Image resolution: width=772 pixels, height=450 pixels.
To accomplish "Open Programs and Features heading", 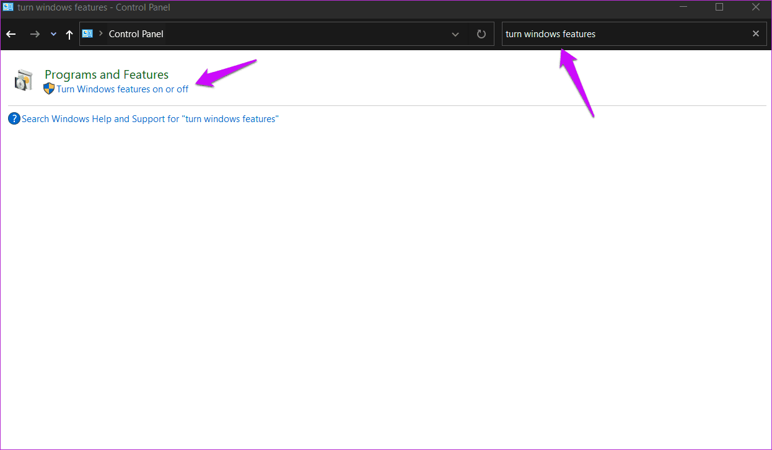I will (107, 74).
